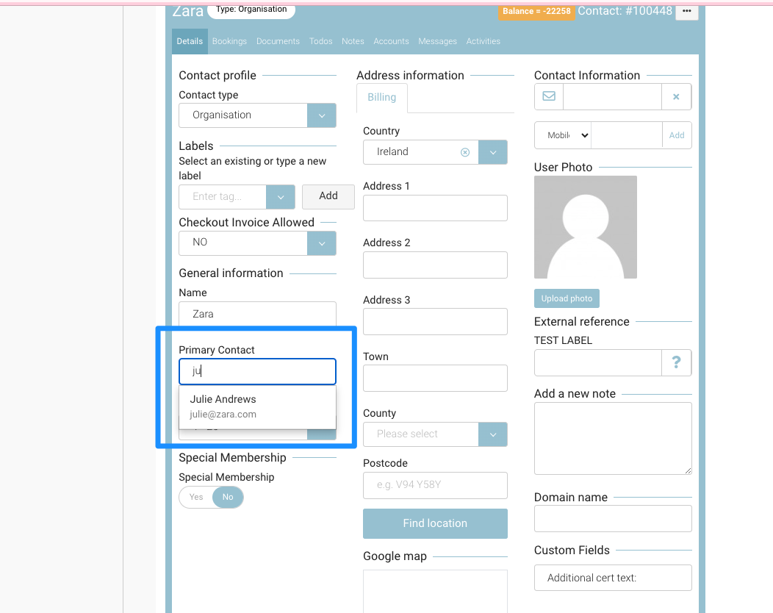This screenshot has width=773, height=613.
Task: Select the Billing address tab
Action: [x=381, y=98]
